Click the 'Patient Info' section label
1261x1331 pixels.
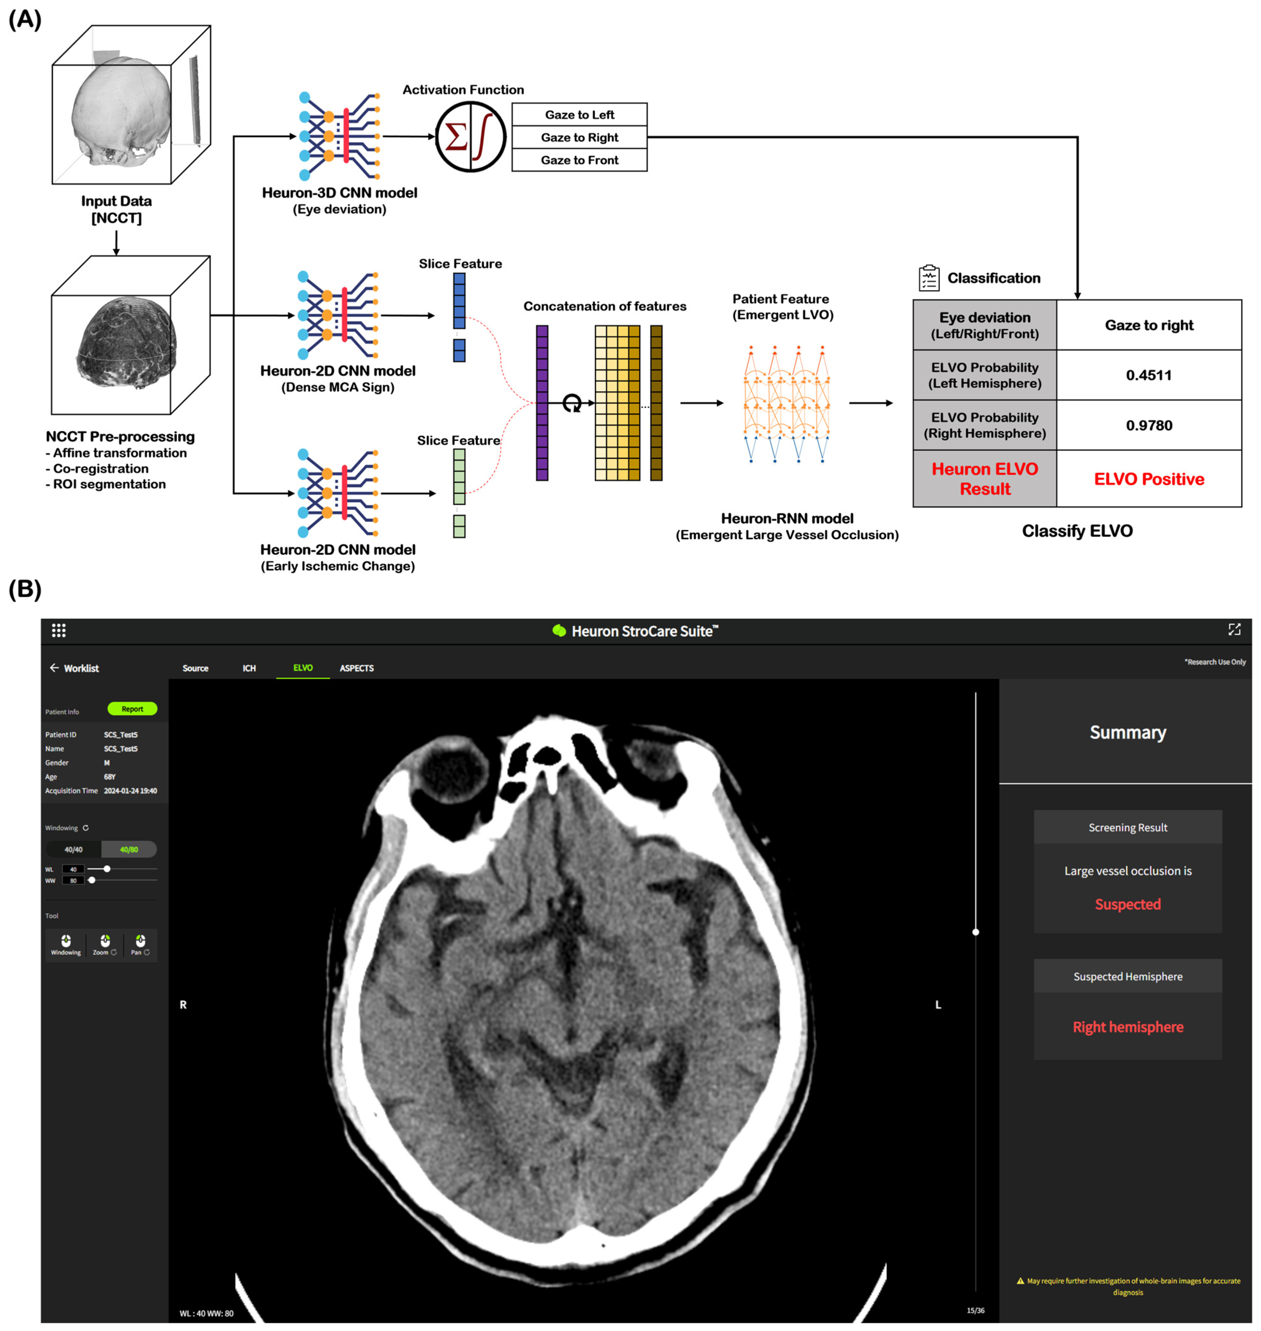[62, 711]
